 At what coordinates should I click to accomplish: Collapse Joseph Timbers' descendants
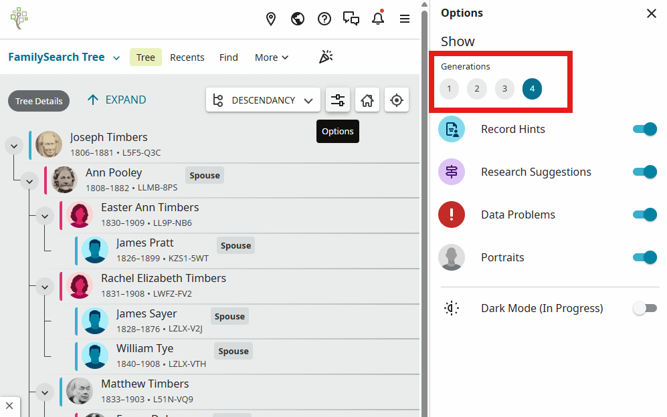pyautogui.click(x=14, y=146)
